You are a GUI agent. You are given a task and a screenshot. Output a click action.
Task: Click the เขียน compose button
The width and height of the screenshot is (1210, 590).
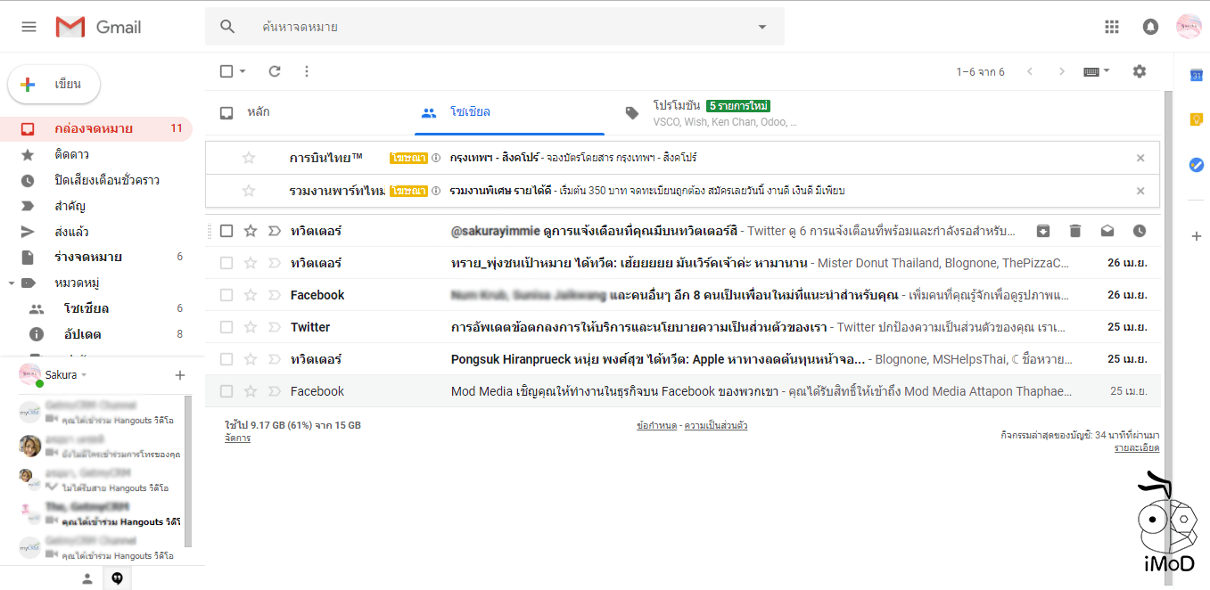pos(54,85)
